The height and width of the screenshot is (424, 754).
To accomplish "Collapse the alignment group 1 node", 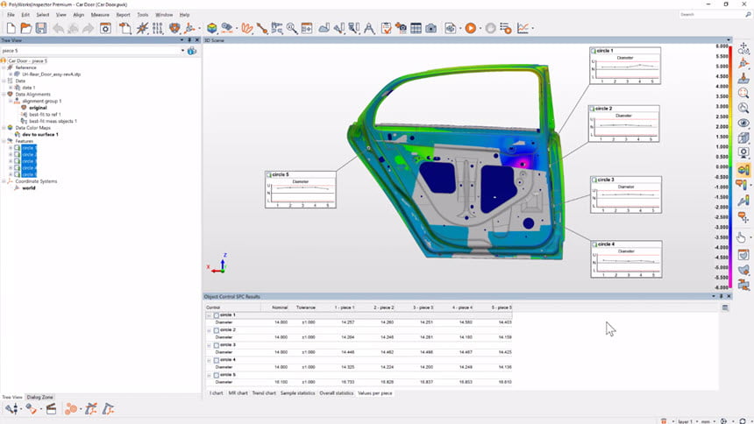I will point(11,102).
